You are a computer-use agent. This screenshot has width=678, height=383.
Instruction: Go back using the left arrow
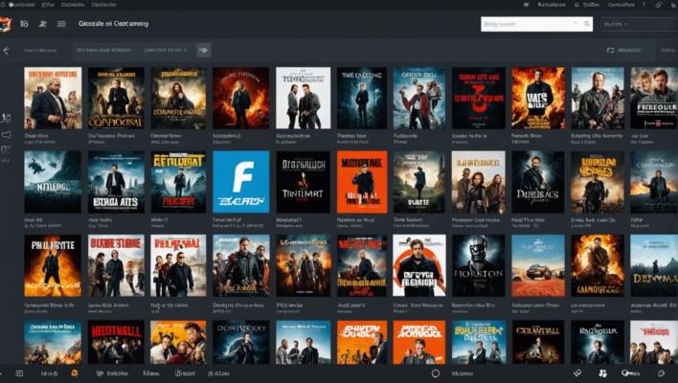coord(6,51)
